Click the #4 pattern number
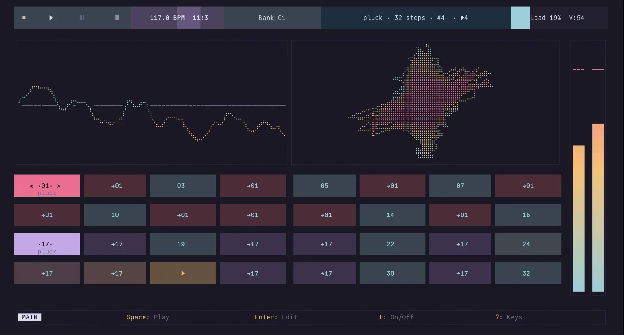 tap(441, 18)
